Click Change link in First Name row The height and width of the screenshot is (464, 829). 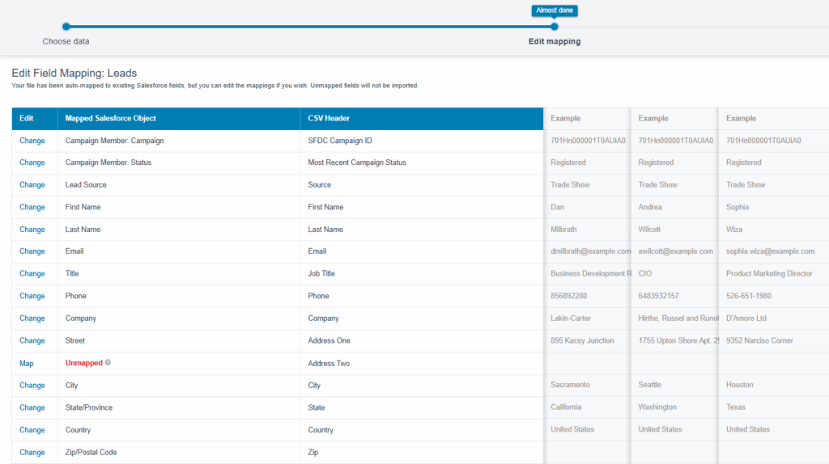click(32, 207)
